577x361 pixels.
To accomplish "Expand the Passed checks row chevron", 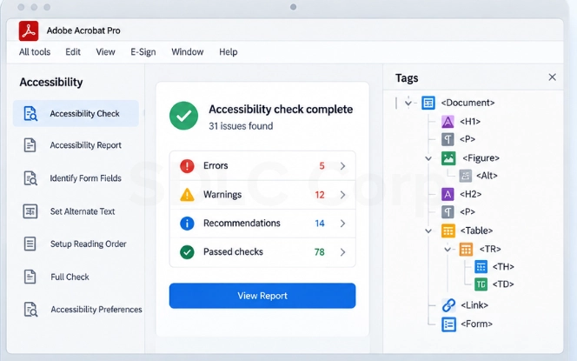I will point(342,252).
